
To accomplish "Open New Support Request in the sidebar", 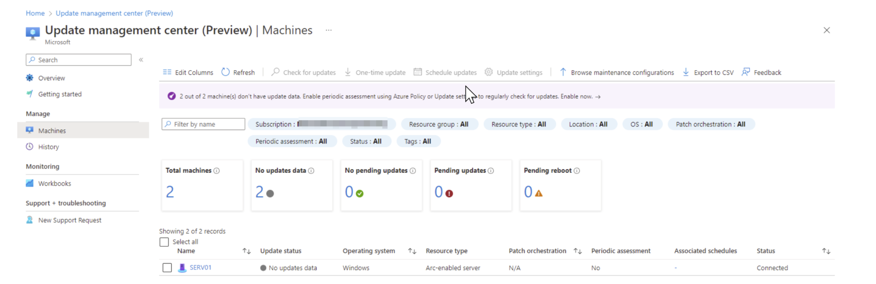I will 70,220.
